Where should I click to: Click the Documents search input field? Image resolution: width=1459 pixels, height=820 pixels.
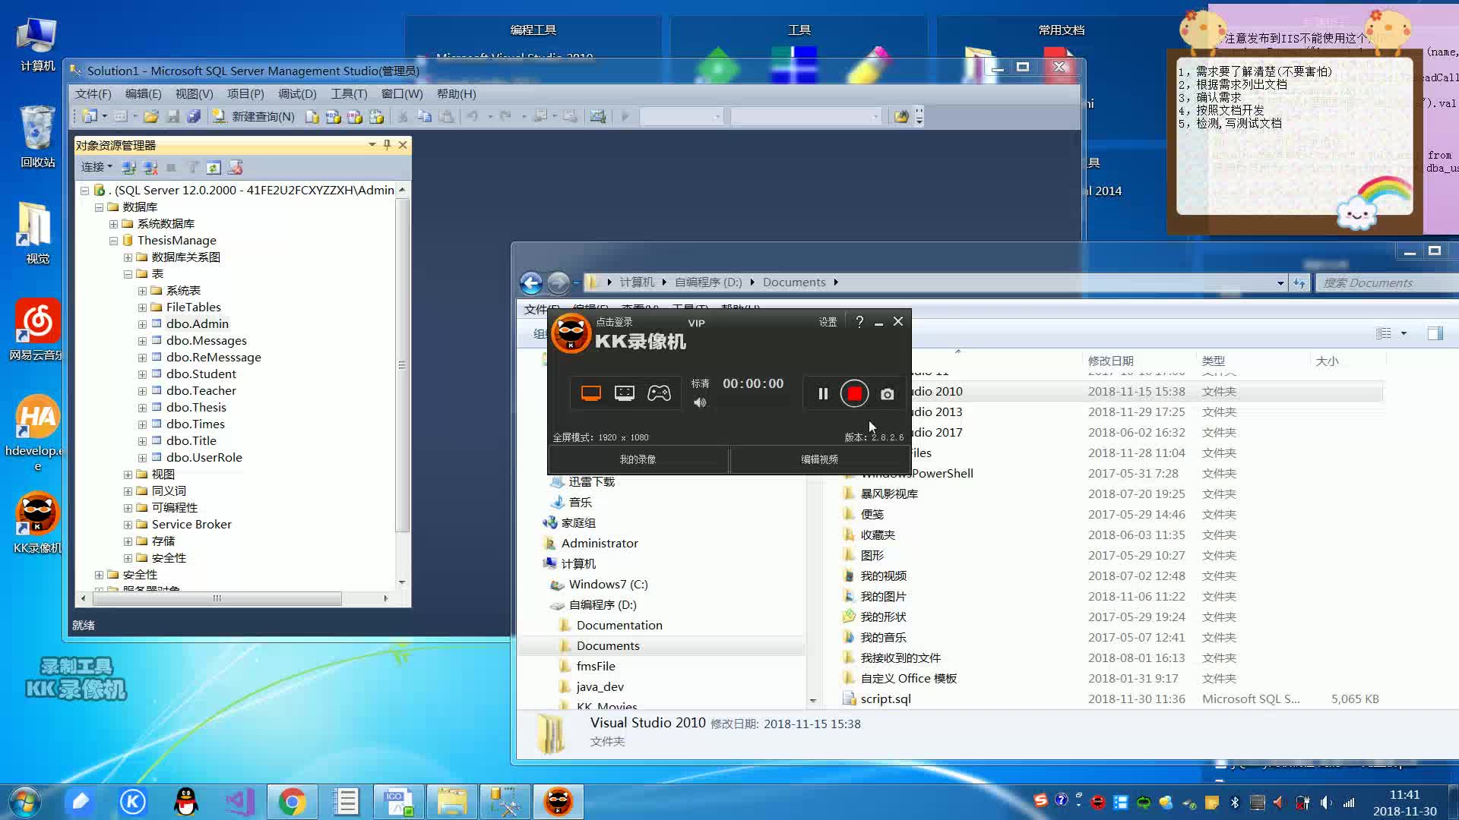pyautogui.click(x=1383, y=282)
